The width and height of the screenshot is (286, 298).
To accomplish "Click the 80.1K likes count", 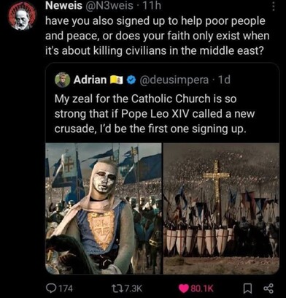I will pos(202,289).
